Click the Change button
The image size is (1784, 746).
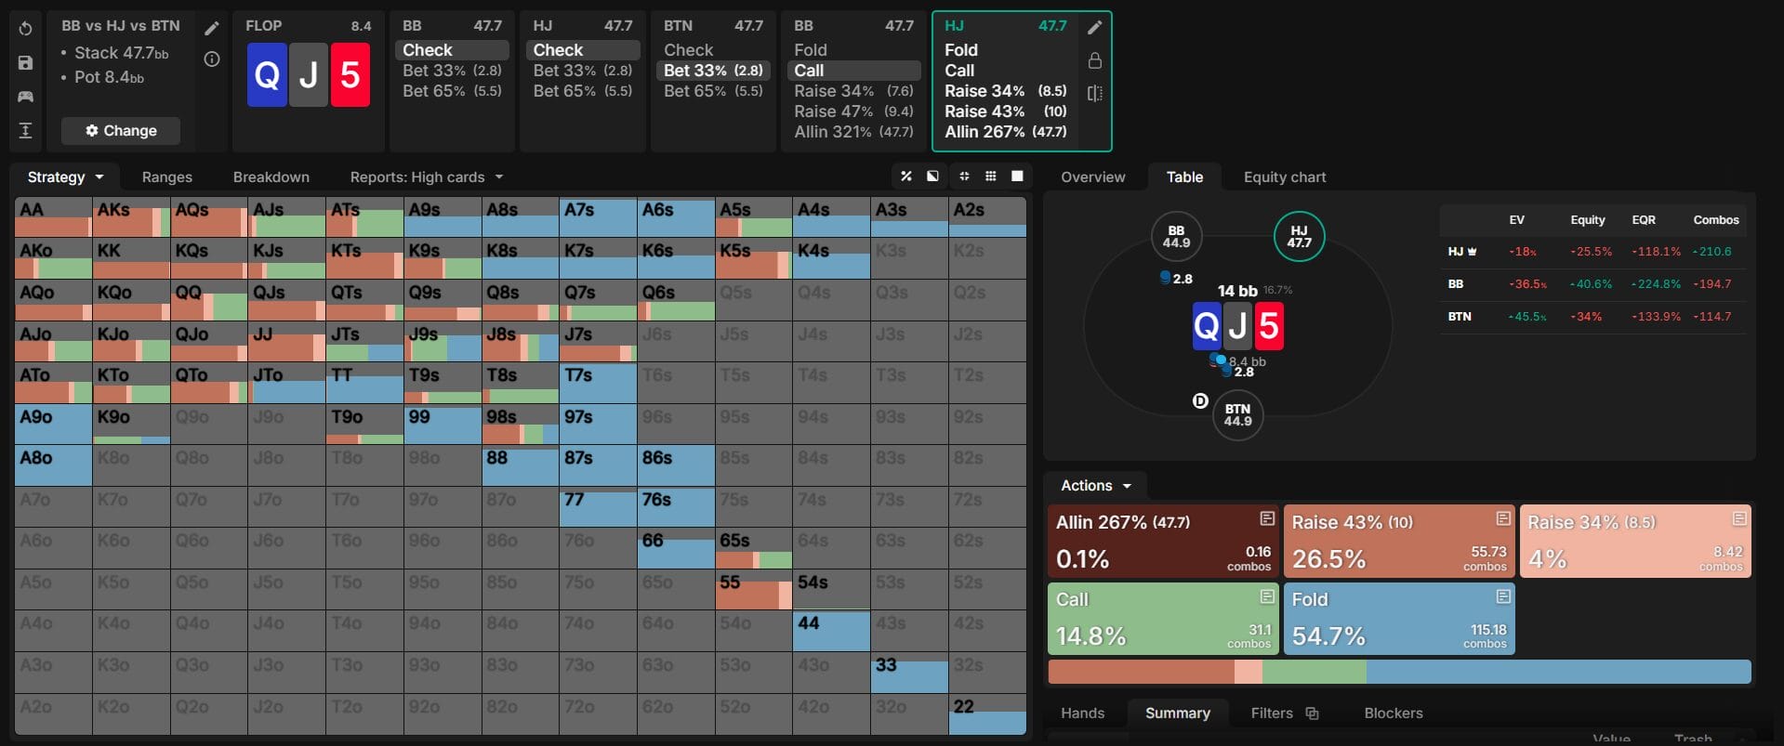(x=121, y=131)
